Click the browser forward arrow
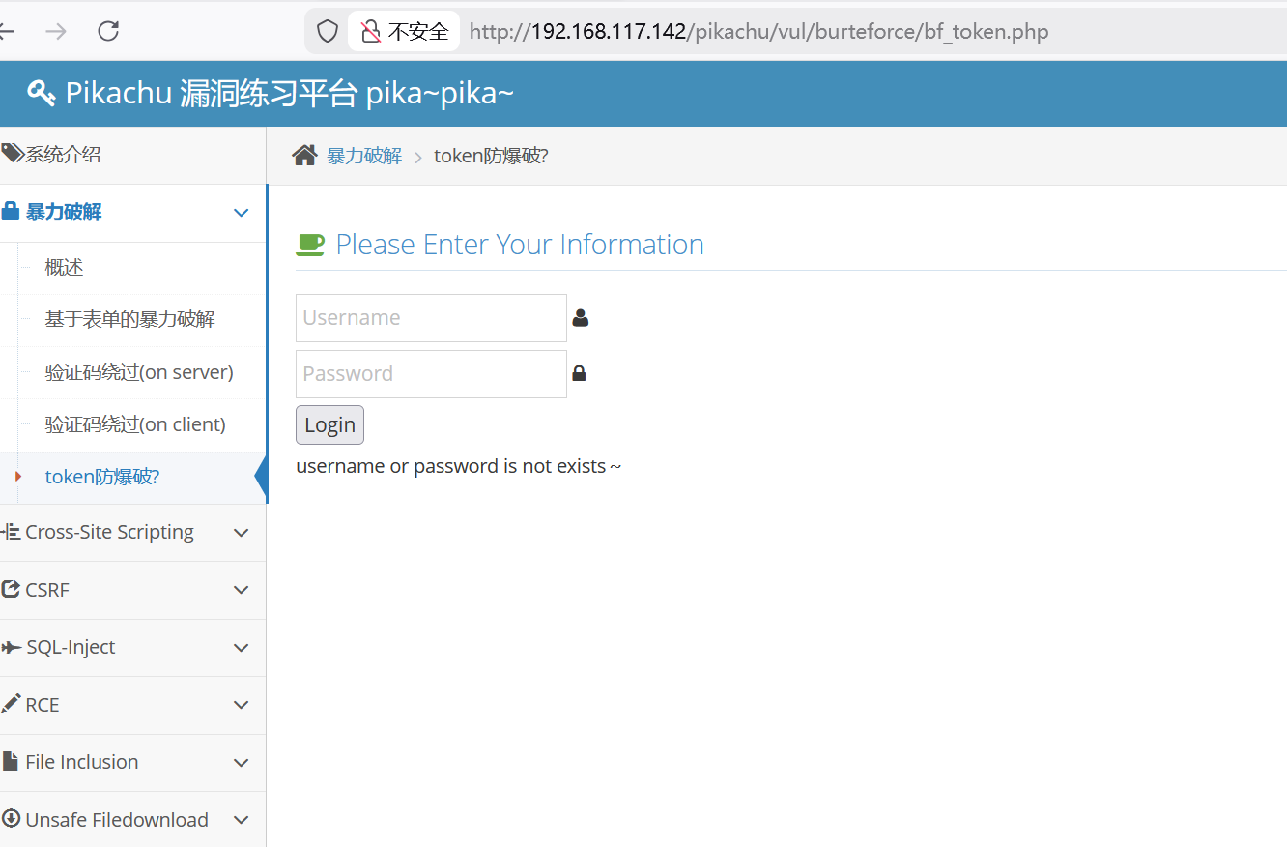Image resolution: width=1287 pixels, height=847 pixels. pos(56,31)
